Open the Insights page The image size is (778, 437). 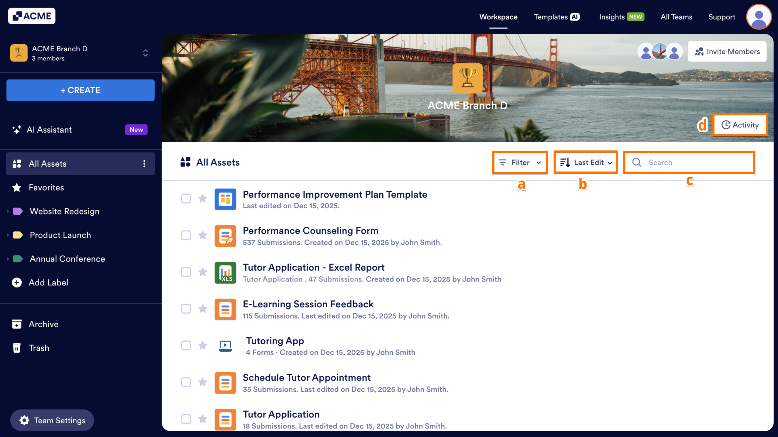click(611, 17)
